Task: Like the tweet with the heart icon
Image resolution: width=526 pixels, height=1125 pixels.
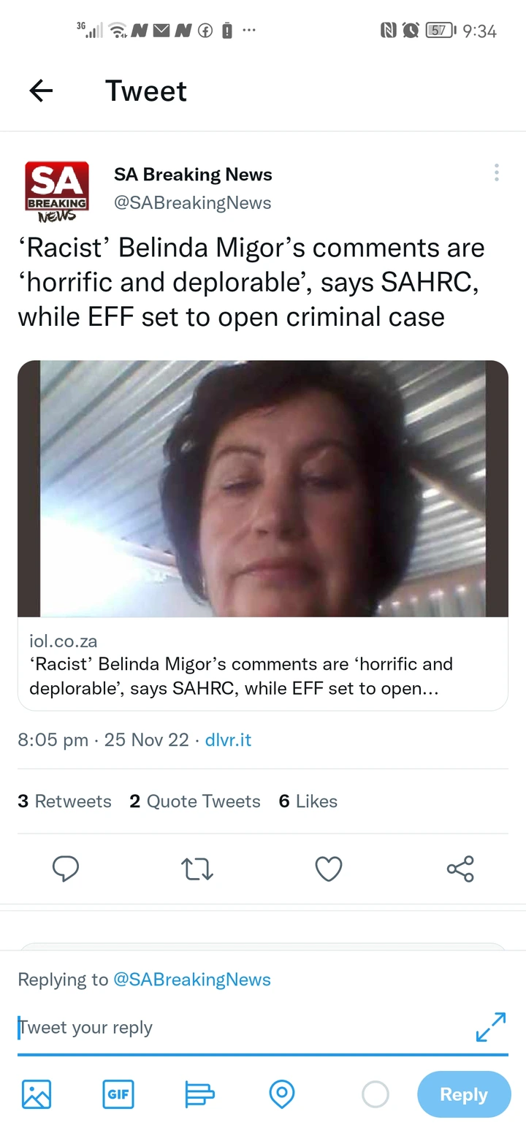Action: 329,869
